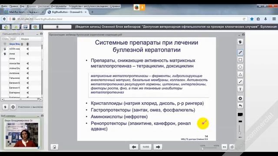Click the recording indicator button
The width and height of the screenshot is (278, 156).
(x=35, y=27)
